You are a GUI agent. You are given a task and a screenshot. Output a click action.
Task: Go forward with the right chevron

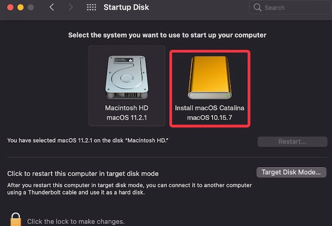coord(70,7)
